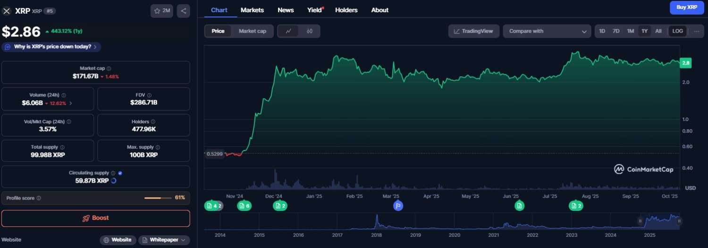708x248 pixels.
Task: Select the 7D time range
Action: coord(616,31)
